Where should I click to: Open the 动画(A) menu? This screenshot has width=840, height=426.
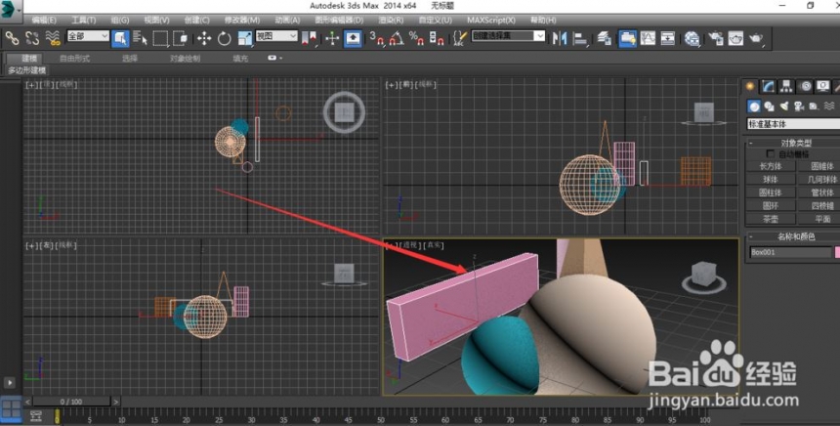pos(287,20)
